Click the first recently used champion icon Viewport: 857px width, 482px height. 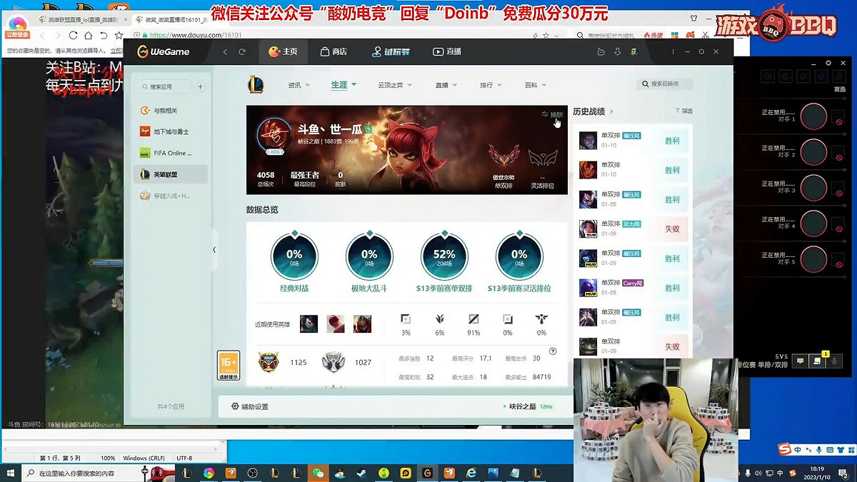tap(309, 323)
